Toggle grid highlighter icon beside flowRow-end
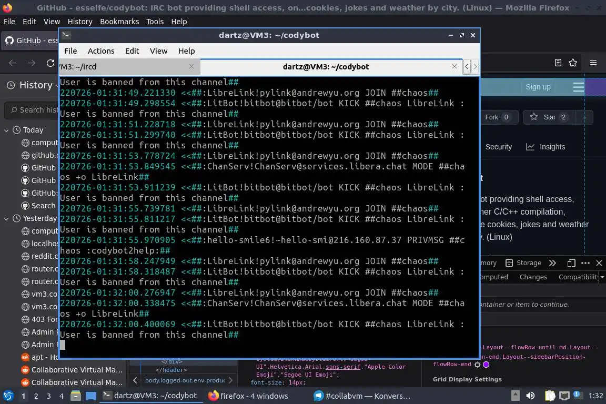The width and height of the screenshot is (606, 404). [x=477, y=365]
